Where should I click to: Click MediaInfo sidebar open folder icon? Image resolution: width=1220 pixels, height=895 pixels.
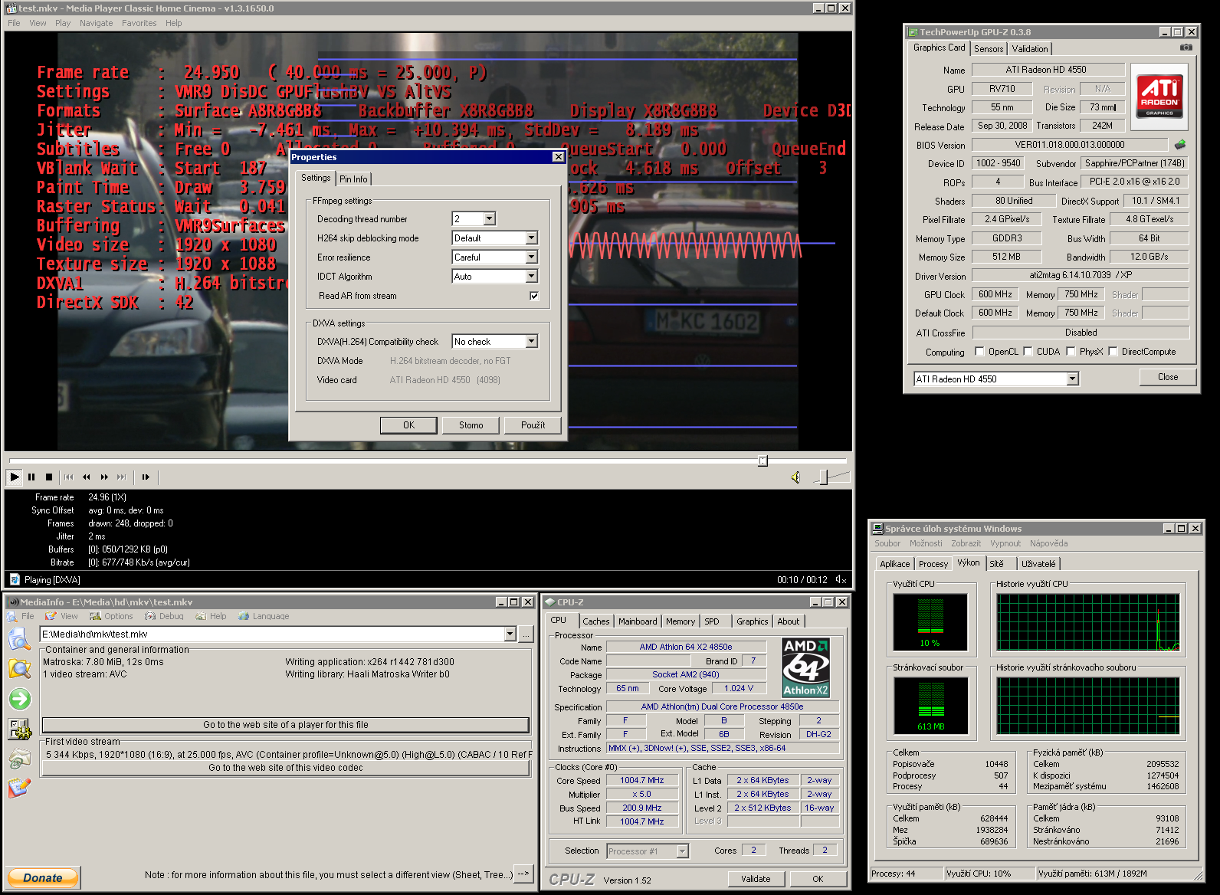click(x=19, y=669)
